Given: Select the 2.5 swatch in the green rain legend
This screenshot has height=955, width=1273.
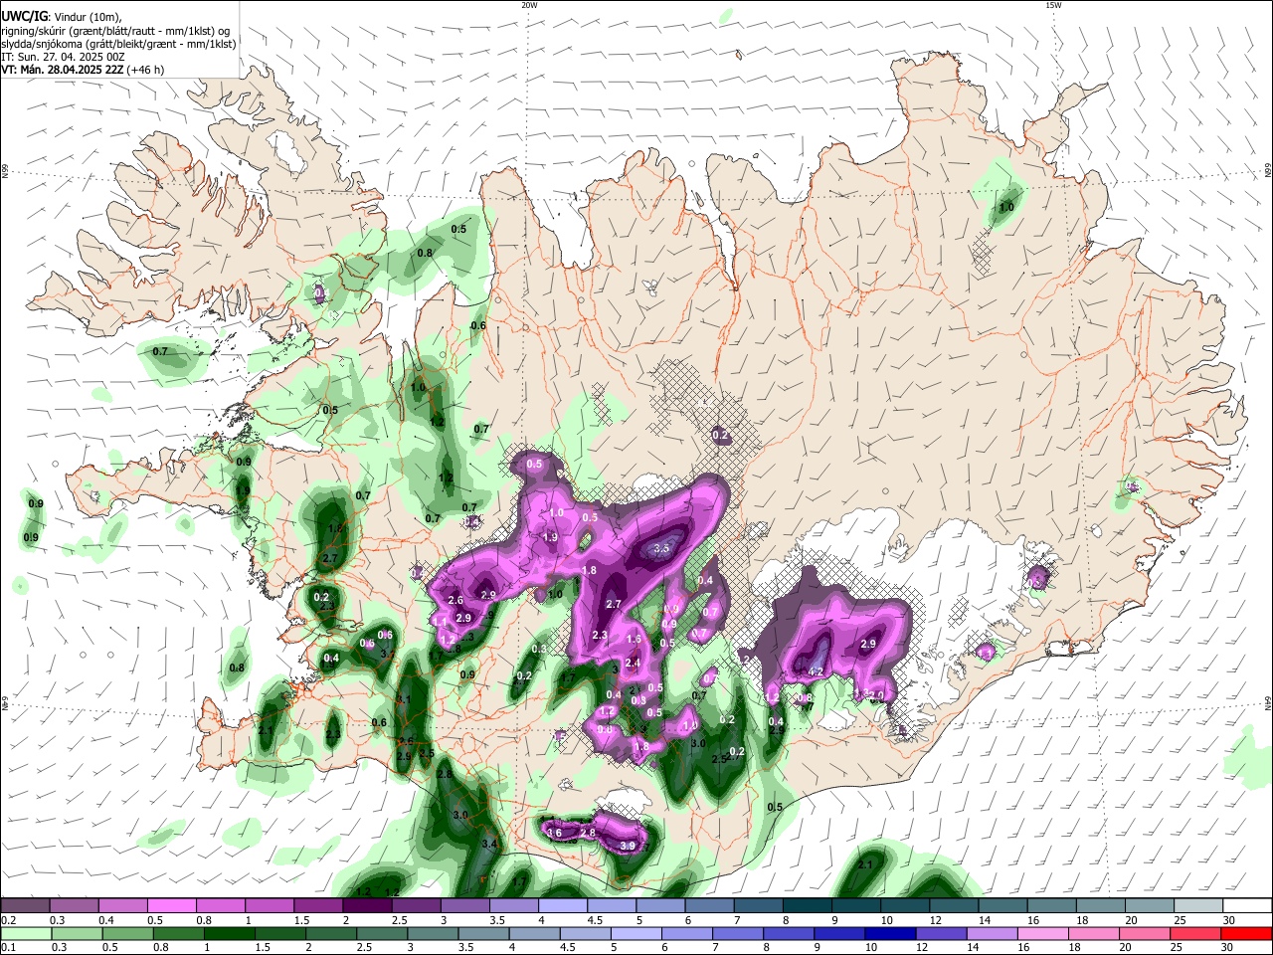Looking at the screenshot, I should 382,933.
